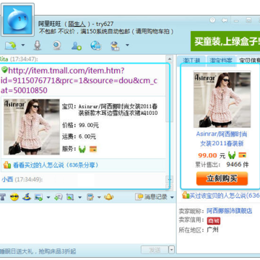
Task: Click the 睡眠日送大礼 promo text at bottom
Action: 38,251
